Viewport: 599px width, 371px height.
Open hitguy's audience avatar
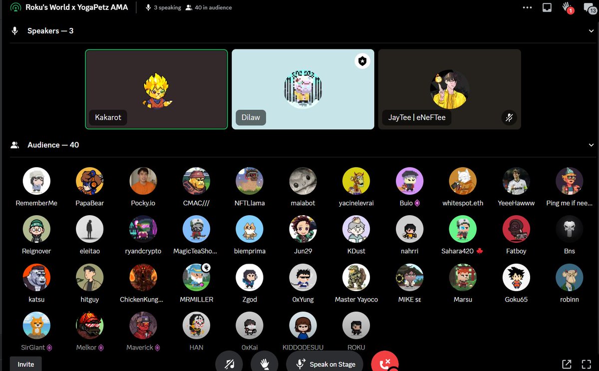click(90, 277)
